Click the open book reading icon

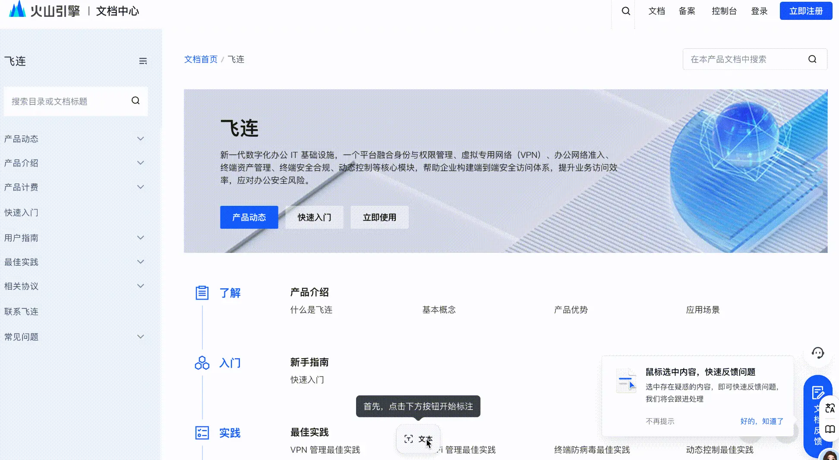[x=830, y=429]
